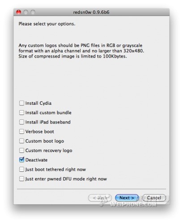
Task: Click the redsn0w 0.9.6b6 title bar
Action: pos(91,12)
